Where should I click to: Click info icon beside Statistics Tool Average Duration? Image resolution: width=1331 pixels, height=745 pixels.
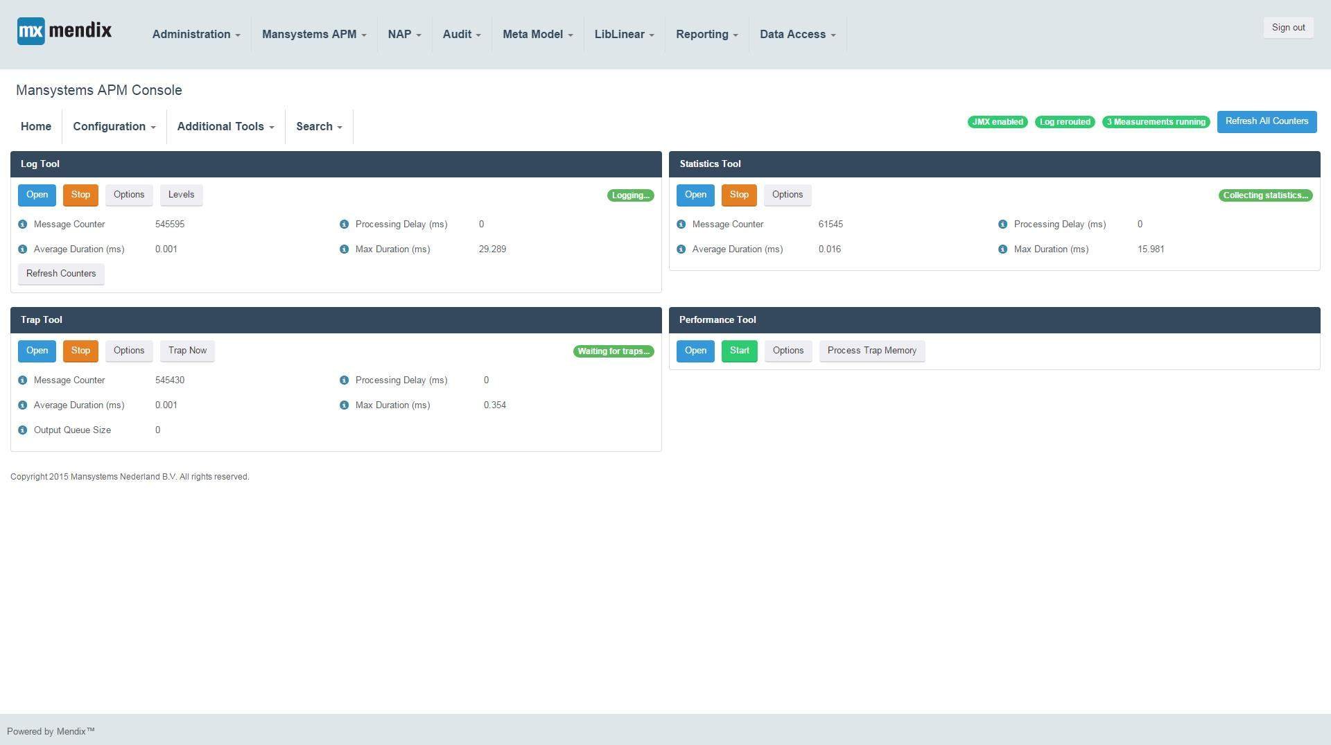[x=681, y=249]
